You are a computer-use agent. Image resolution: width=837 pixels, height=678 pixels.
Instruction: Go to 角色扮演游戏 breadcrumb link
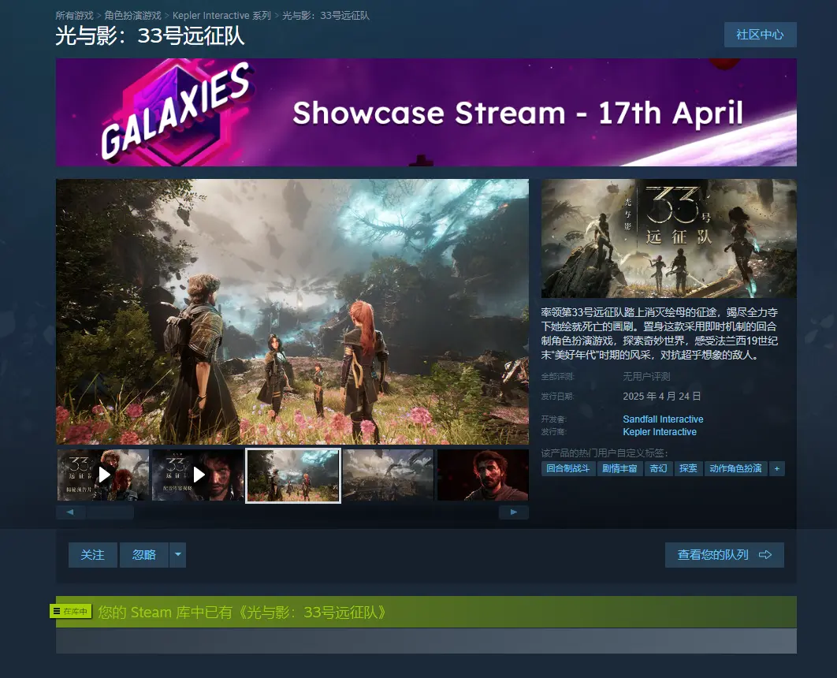point(133,16)
